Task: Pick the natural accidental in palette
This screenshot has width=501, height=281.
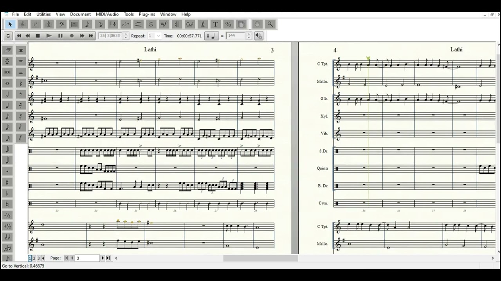Action: click(x=7, y=204)
